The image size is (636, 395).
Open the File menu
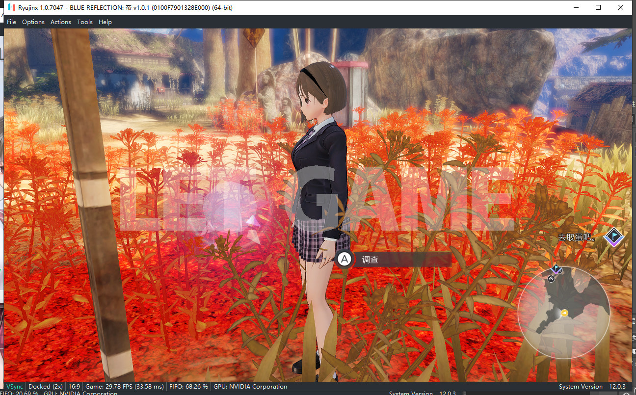click(11, 22)
